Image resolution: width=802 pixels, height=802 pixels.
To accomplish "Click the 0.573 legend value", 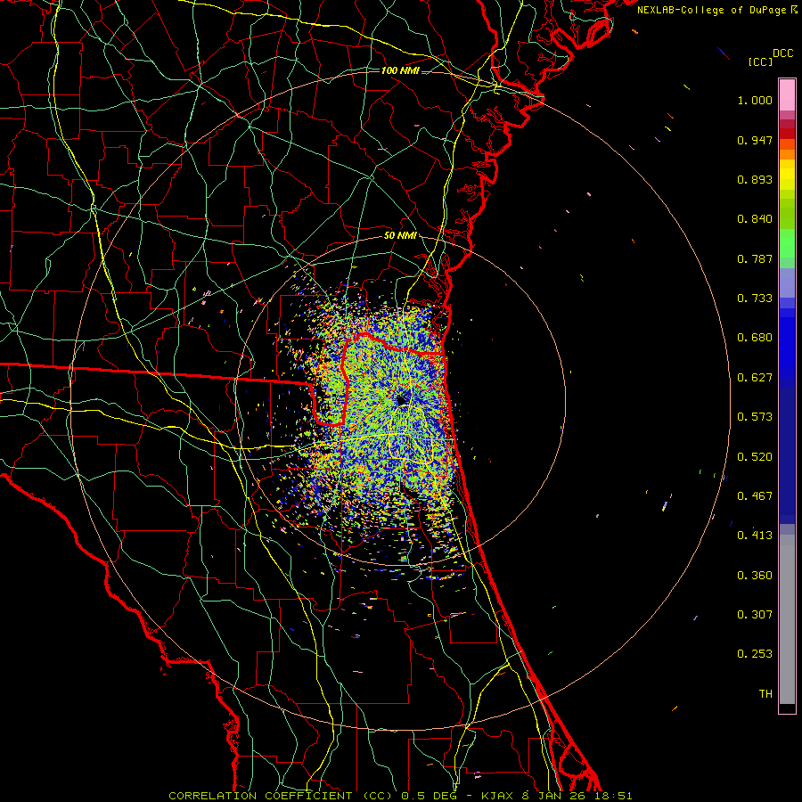I will [x=755, y=417].
